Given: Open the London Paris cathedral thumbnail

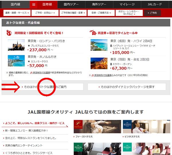Looking at the screenshot, I should [16, 45].
